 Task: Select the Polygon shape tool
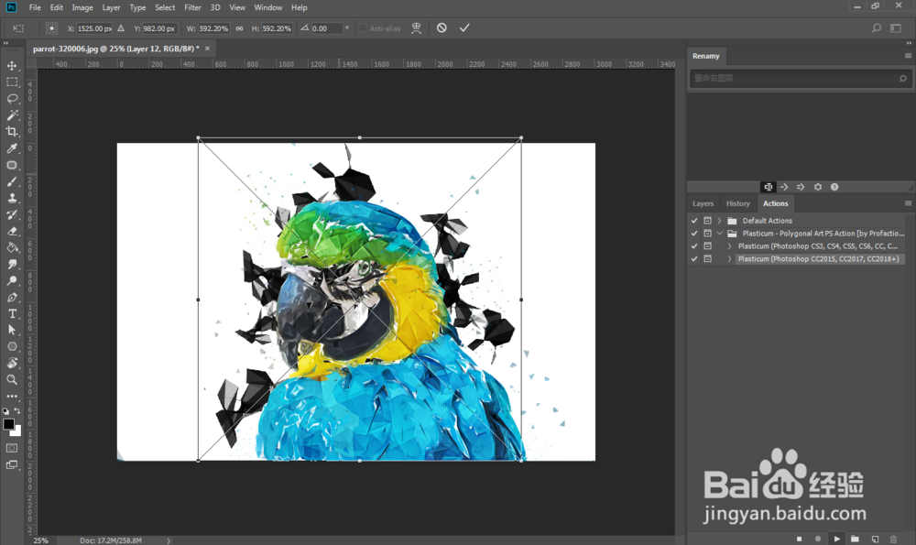coord(12,346)
